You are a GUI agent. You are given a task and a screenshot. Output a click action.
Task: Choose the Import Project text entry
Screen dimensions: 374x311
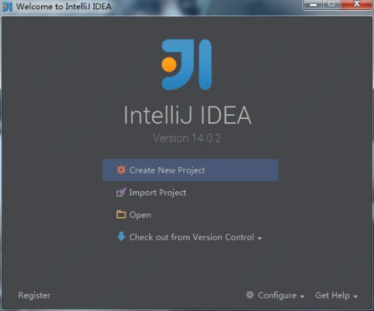coord(158,193)
